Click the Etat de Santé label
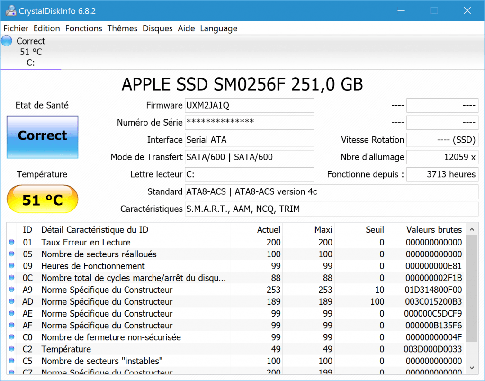 click(42, 105)
